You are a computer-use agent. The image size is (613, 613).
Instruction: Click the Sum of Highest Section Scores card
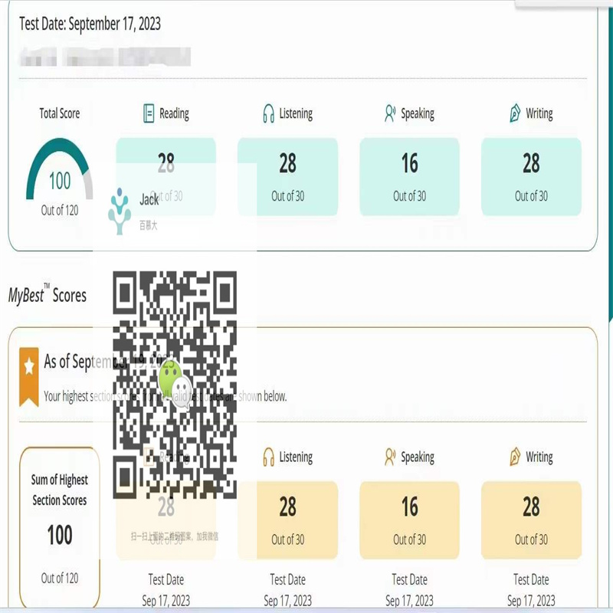[x=60, y=529]
